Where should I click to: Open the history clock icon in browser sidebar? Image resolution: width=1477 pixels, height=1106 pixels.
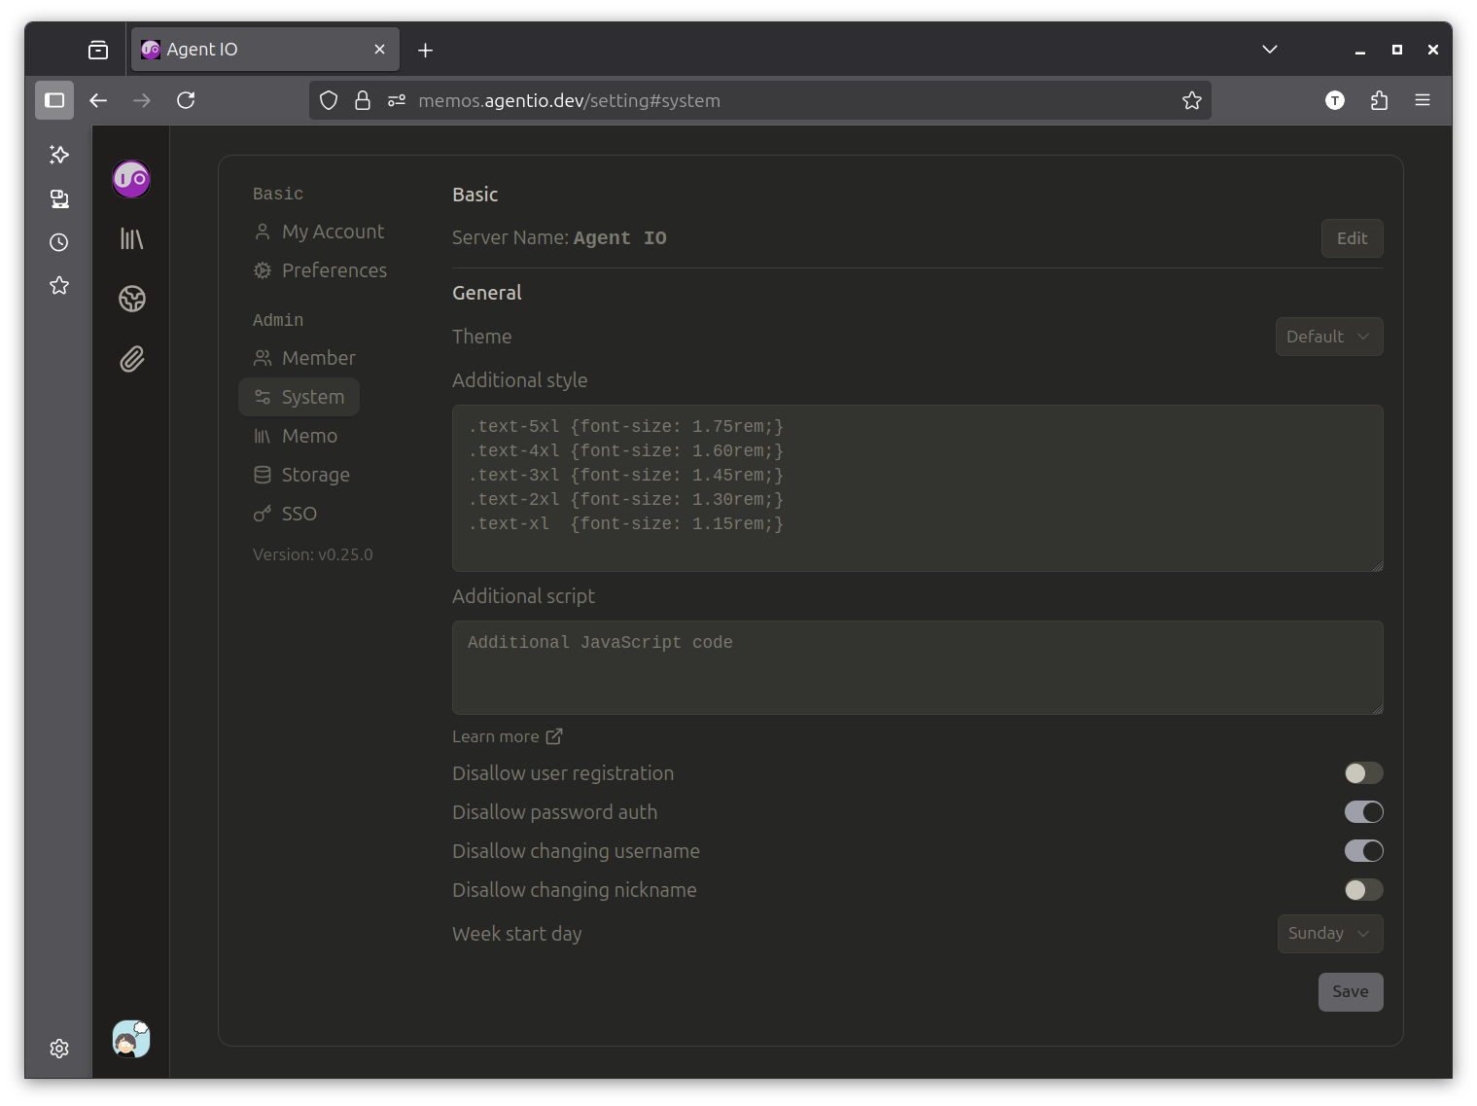(59, 242)
